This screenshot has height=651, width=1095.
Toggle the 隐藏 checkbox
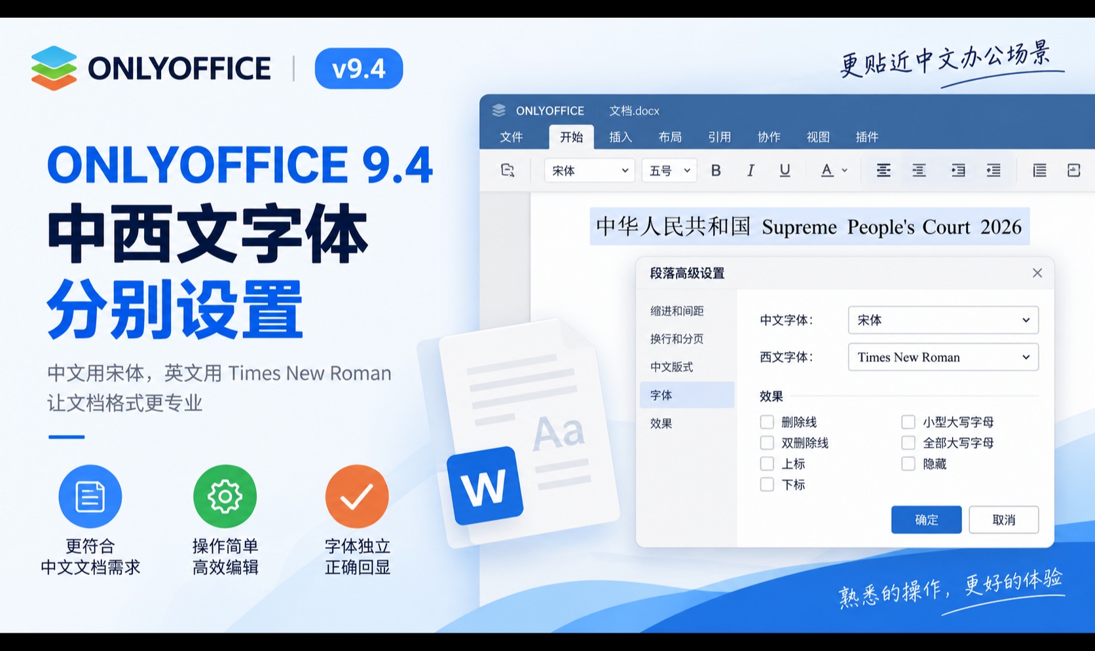(x=908, y=464)
